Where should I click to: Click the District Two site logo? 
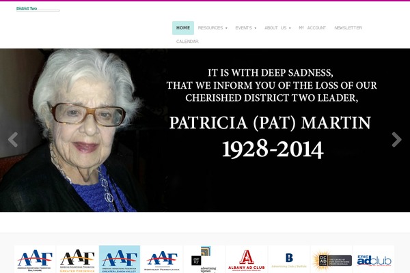[x=38, y=9]
